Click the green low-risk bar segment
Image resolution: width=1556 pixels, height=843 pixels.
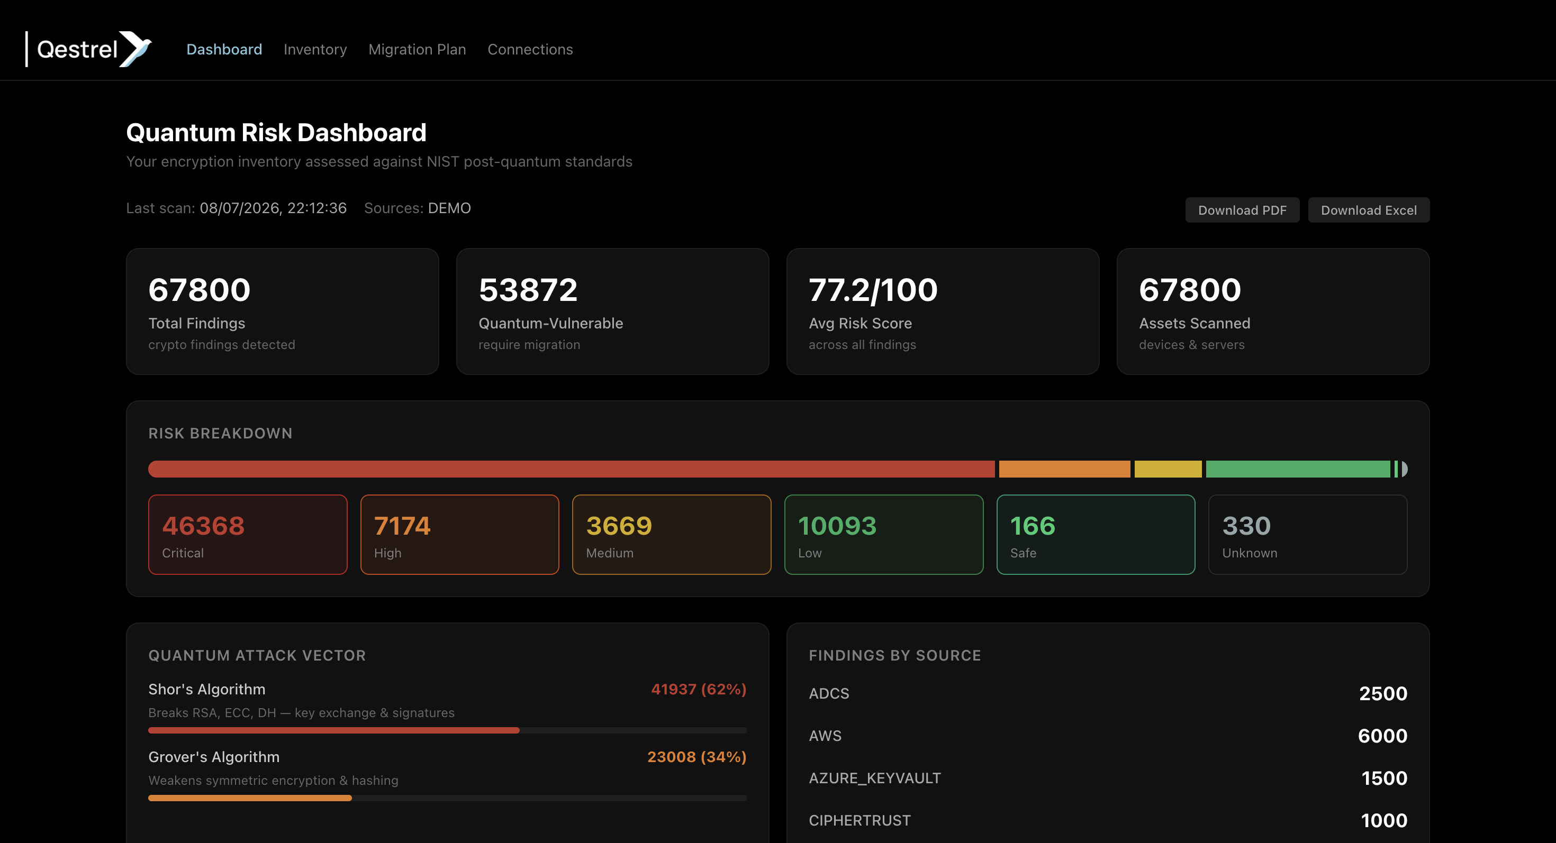point(1298,469)
